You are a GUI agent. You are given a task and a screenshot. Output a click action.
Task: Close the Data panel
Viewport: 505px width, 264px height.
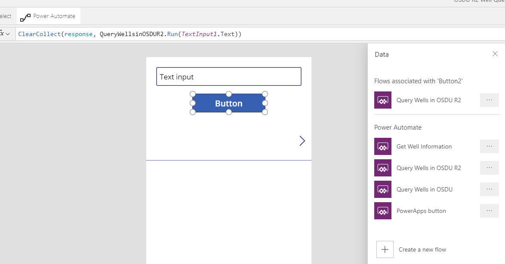[495, 54]
